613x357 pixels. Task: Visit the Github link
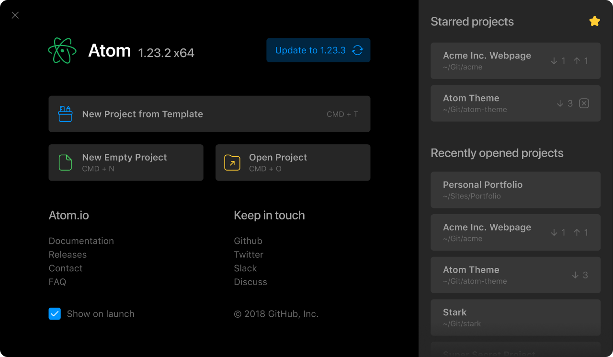pos(248,241)
